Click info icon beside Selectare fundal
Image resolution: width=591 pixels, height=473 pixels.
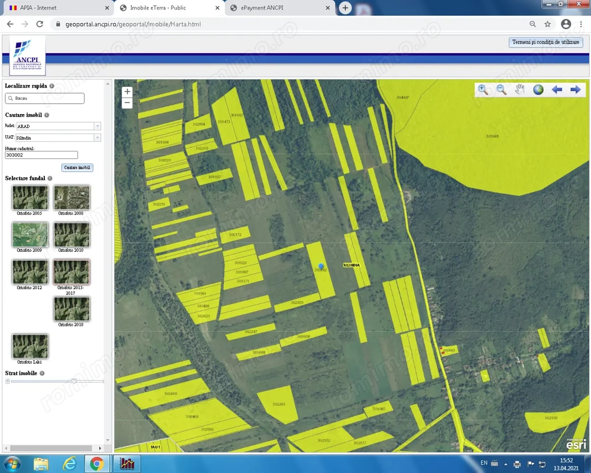tap(50, 178)
